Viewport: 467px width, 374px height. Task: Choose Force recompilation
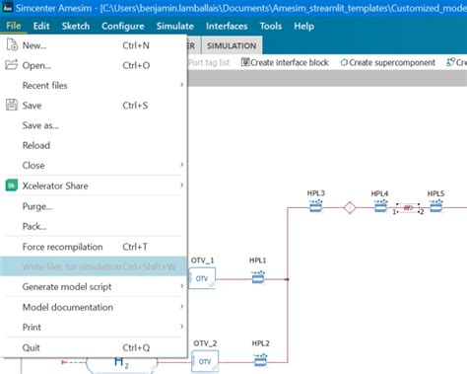[94, 247]
